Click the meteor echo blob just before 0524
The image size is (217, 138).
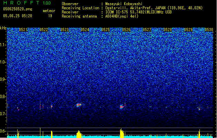(x=79, y=105)
